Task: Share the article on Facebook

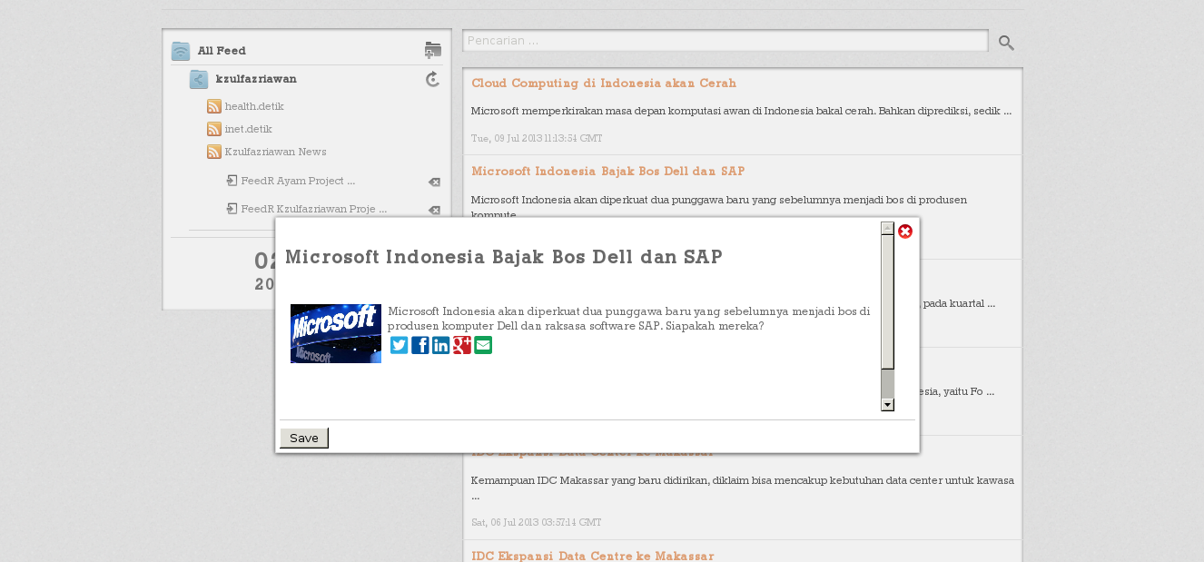Action: (419, 345)
